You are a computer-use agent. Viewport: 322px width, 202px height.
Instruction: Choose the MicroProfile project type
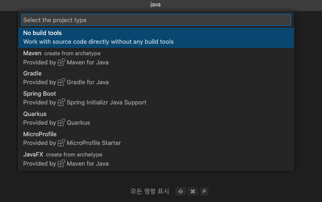156,139
